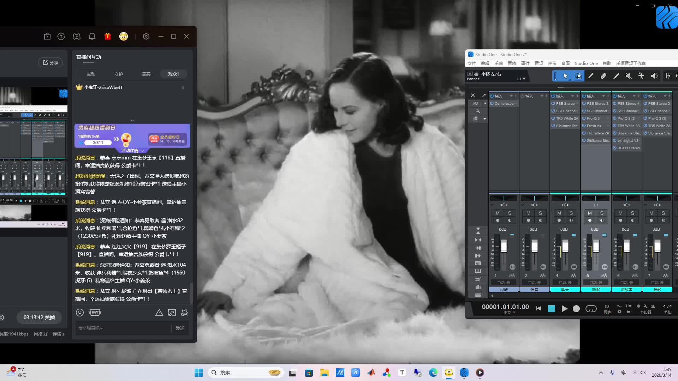Click the 分享 share button

coord(50,62)
